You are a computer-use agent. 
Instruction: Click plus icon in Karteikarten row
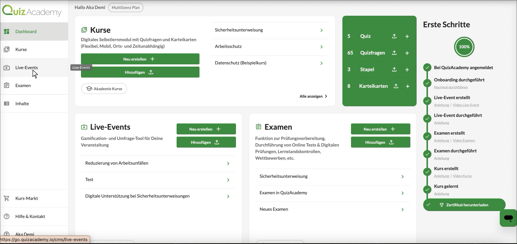tap(407, 86)
